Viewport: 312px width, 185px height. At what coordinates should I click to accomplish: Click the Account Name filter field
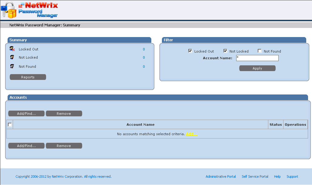[257, 58]
